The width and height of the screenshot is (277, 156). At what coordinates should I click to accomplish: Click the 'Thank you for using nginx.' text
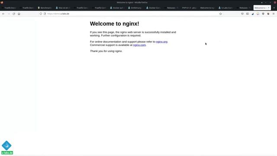(106, 51)
